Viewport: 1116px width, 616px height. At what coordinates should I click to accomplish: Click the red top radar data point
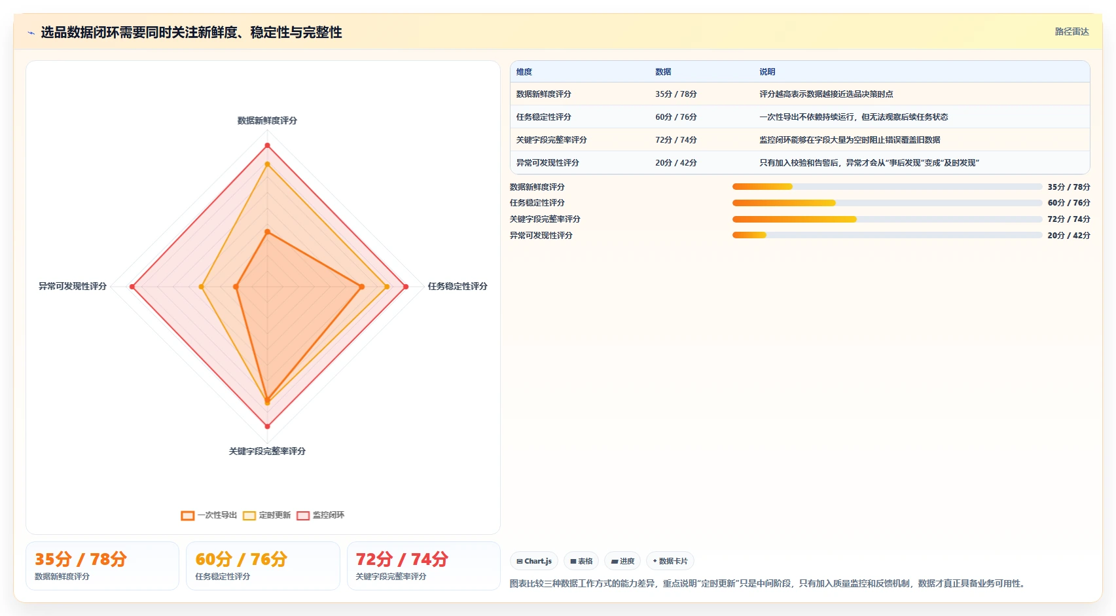267,145
